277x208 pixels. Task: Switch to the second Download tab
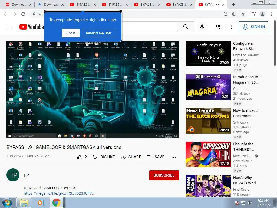pos(51,5)
